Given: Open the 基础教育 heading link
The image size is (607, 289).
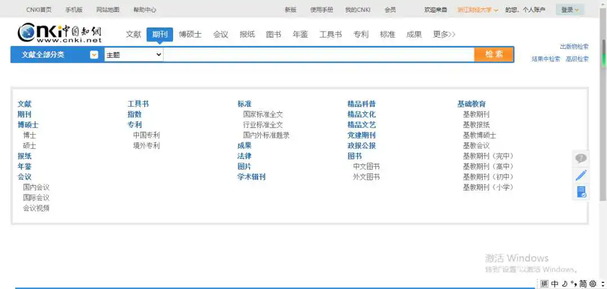Looking at the screenshot, I should 472,104.
